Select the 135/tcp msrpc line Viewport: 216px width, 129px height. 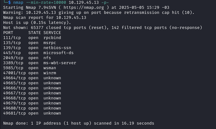30,43
